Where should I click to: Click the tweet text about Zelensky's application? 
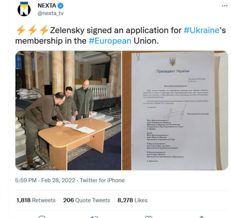pos(121,36)
